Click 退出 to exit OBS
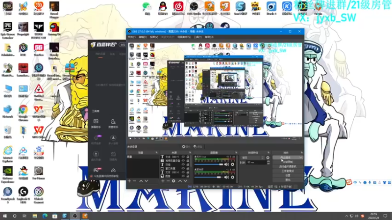The height and width of the screenshot is (220, 392). [288, 179]
